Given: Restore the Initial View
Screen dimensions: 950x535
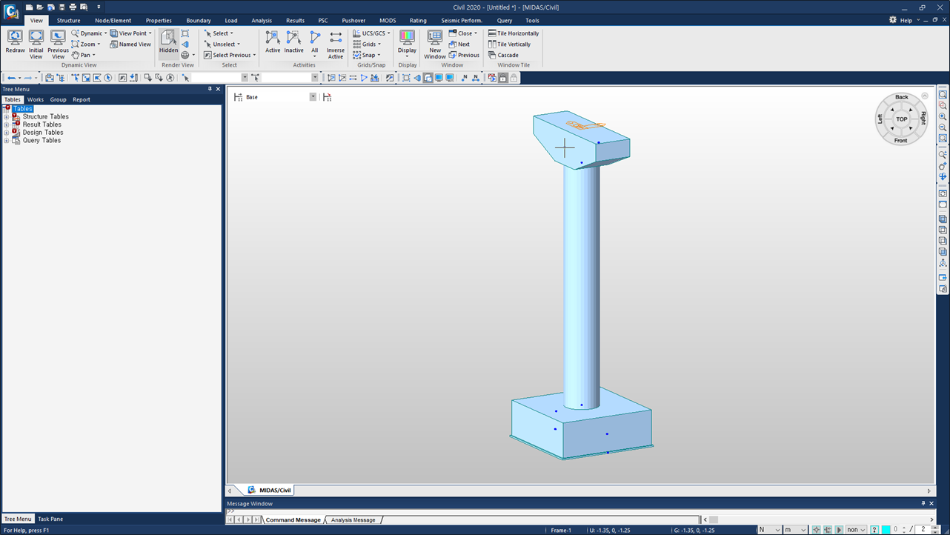Looking at the screenshot, I should pos(36,44).
